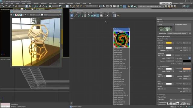Pause rendering in material editor status
The height and width of the screenshot is (108, 193).
(71, 103)
